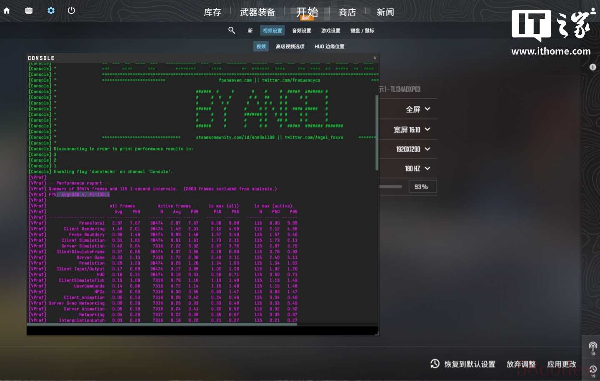Expand the 全屏 display mode dropdown

click(418, 109)
